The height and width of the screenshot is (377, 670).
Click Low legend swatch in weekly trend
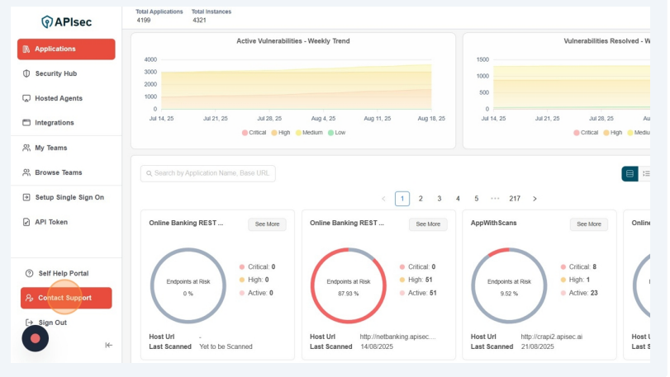click(330, 132)
